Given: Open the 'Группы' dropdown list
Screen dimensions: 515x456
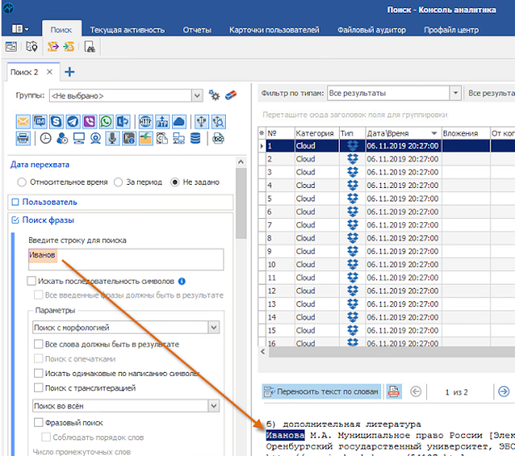Looking at the screenshot, I should click(x=197, y=96).
